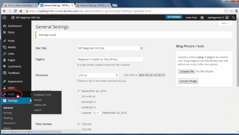
Task: Select date format 2014-09-24
Action: pyautogui.click(x=79, y=97)
